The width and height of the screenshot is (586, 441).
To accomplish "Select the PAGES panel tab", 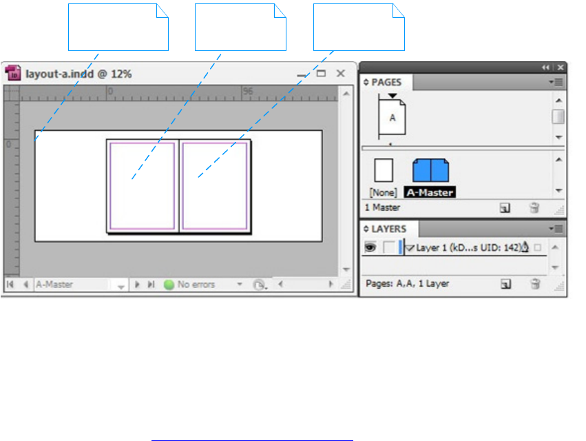I will click(386, 82).
